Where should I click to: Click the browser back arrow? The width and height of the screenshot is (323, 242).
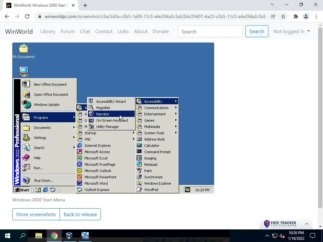tap(7, 16)
